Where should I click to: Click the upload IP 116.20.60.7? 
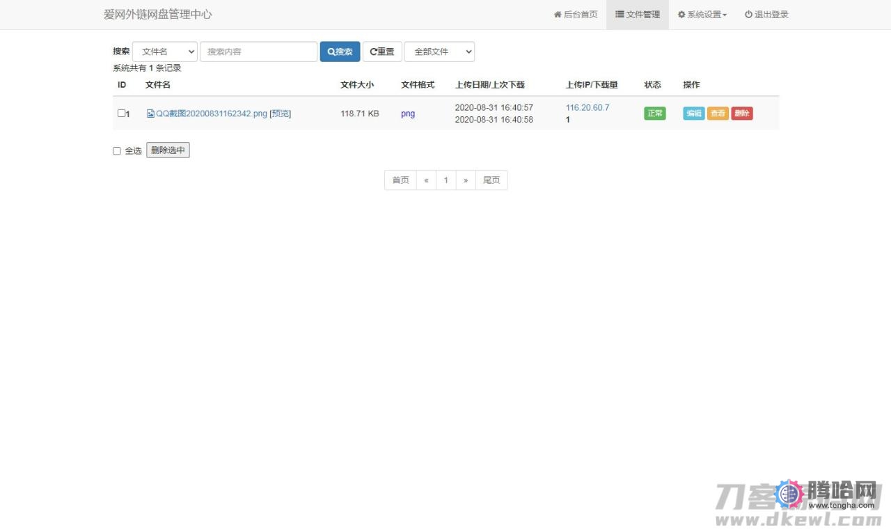pyautogui.click(x=588, y=107)
